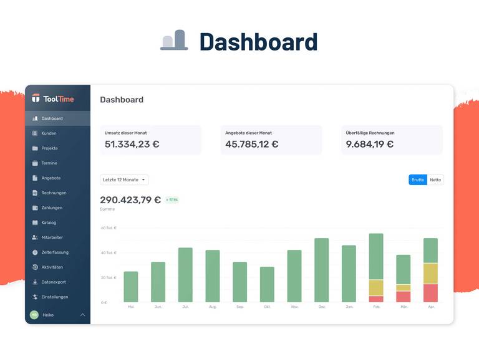Expand the Heiko user menu chevron

(x=82, y=315)
